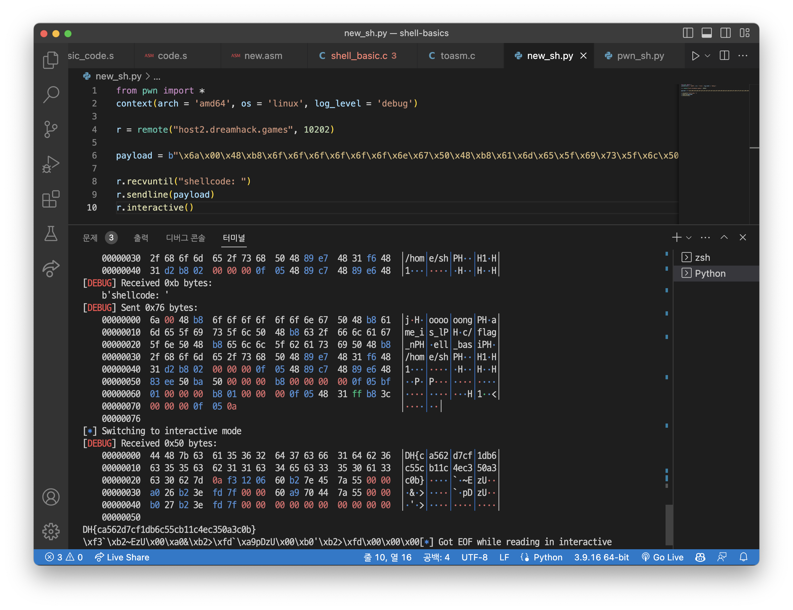Open the Testing flask icon
793x610 pixels.
tap(51, 233)
